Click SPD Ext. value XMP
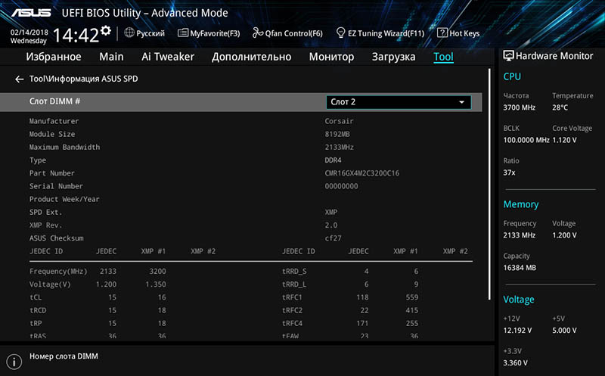605x376 pixels. pyautogui.click(x=331, y=212)
